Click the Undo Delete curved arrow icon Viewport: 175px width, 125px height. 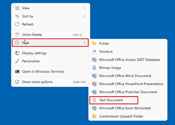(x=17, y=35)
